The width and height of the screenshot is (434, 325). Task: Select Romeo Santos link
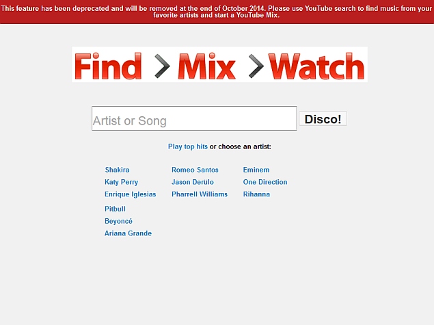(x=195, y=170)
